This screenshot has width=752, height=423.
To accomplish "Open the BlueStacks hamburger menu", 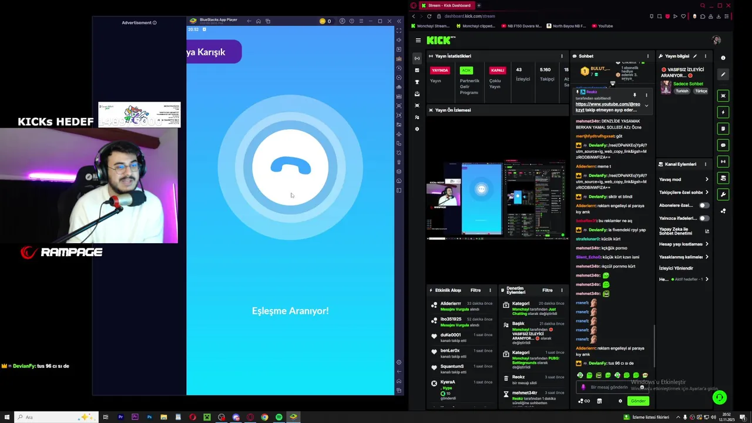I will [361, 21].
